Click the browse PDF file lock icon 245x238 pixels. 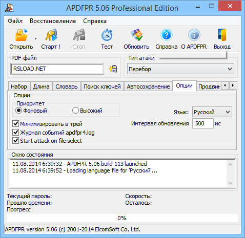113,69
